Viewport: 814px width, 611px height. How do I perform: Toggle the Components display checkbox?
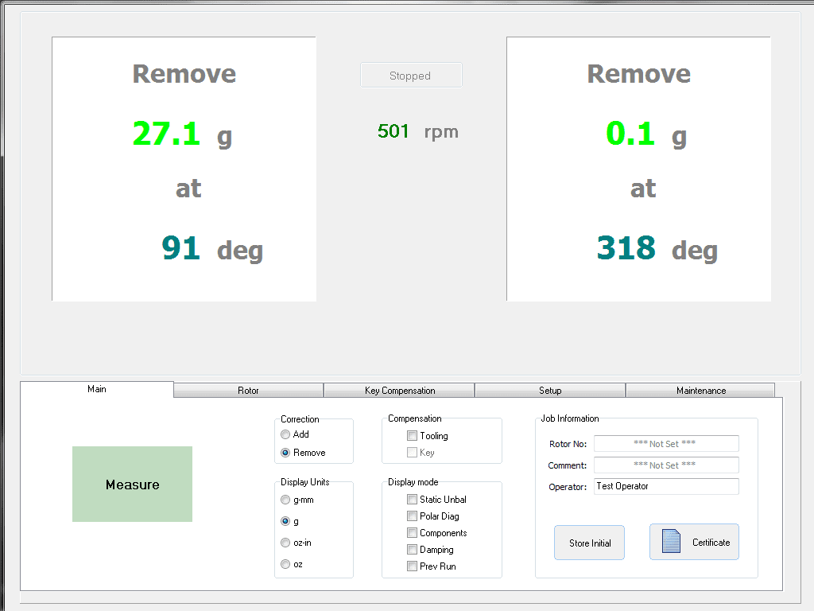(x=412, y=533)
